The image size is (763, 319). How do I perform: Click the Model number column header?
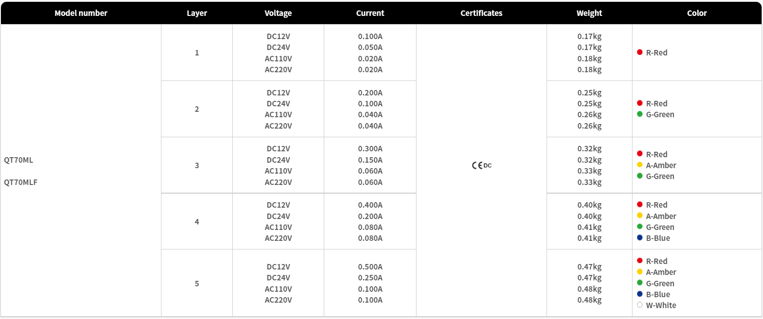(x=81, y=13)
